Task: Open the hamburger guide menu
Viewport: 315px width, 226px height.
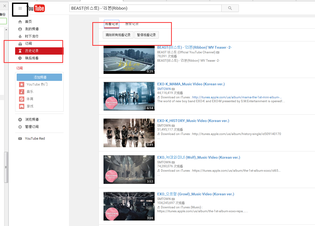Action: [20, 8]
